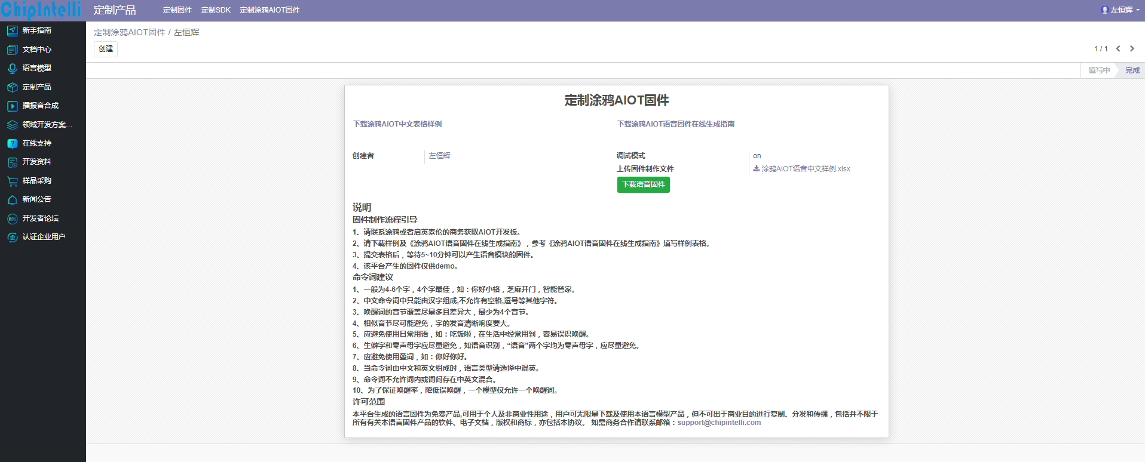Image resolution: width=1145 pixels, height=462 pixels.
Task: Open the 定制SDK top menu
Action: (x=216, y=10)
